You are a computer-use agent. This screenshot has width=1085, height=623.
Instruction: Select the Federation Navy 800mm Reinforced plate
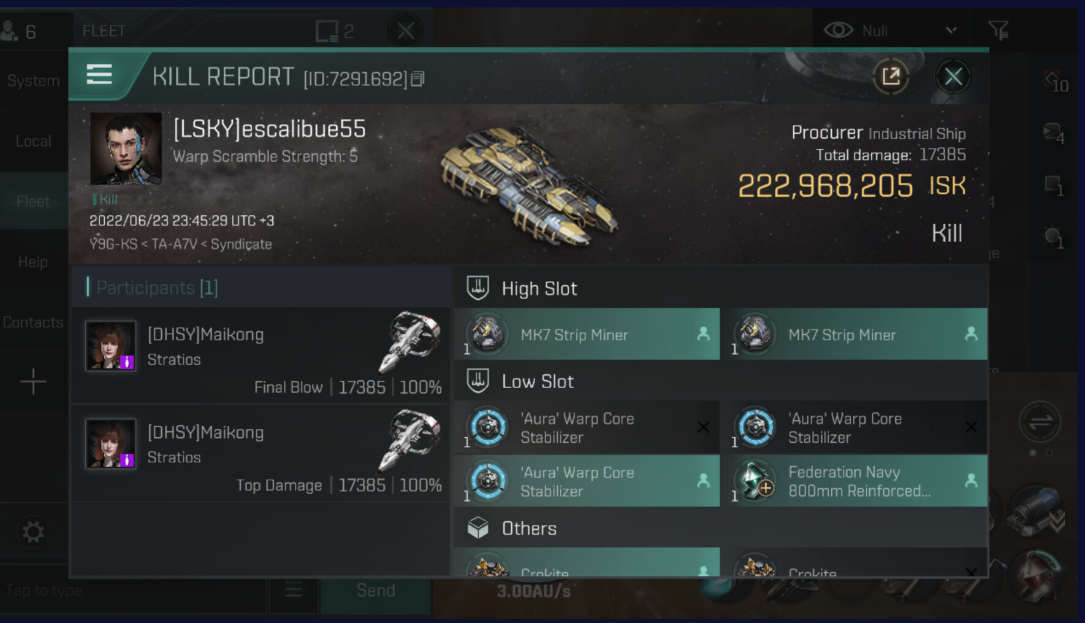854,481
